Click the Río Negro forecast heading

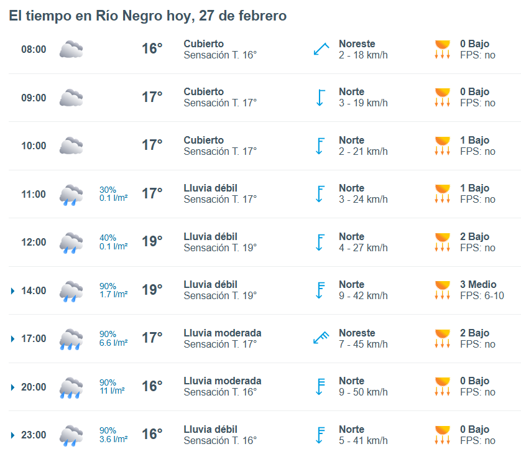pyautogui.click(x=147, y=16)
